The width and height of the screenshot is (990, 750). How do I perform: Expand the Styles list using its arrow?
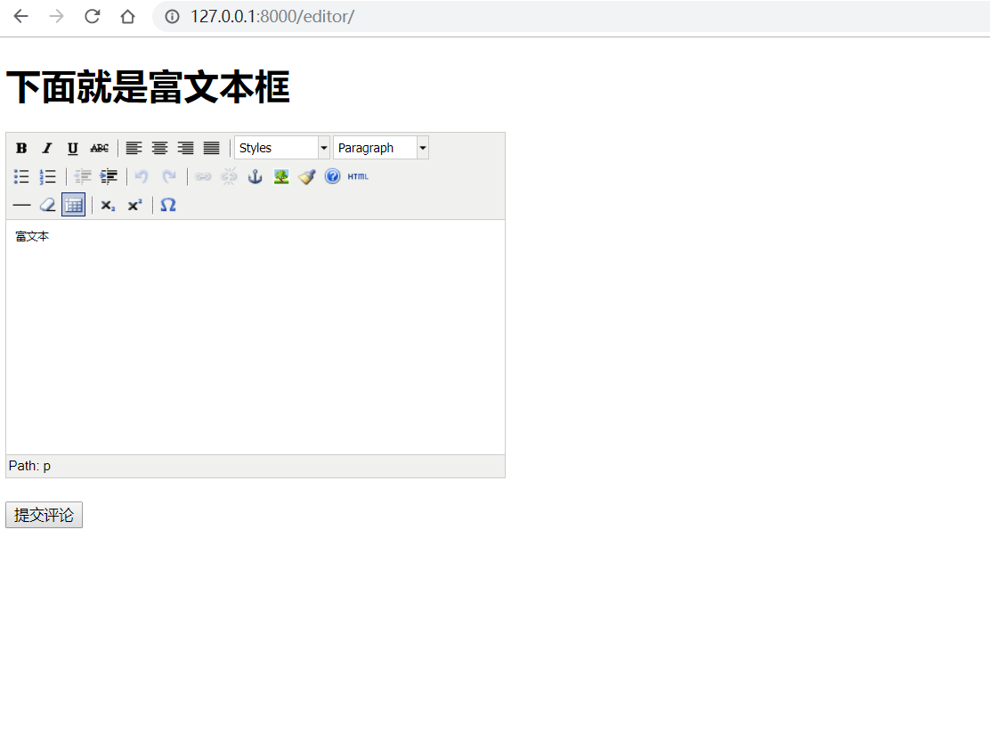tap(323, 147)
